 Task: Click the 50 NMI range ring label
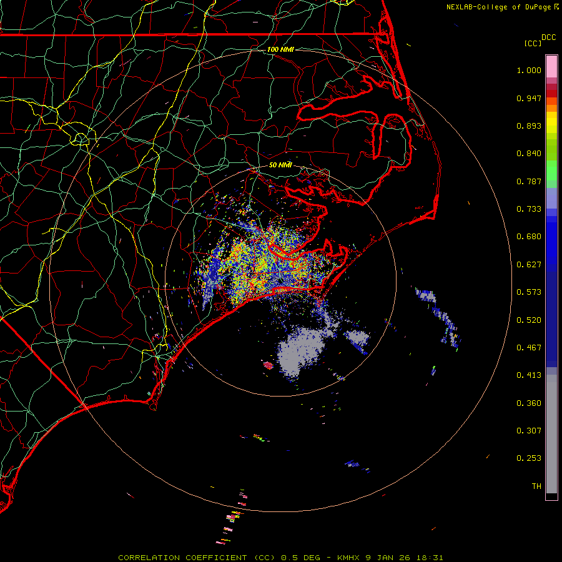click(280, 165)
